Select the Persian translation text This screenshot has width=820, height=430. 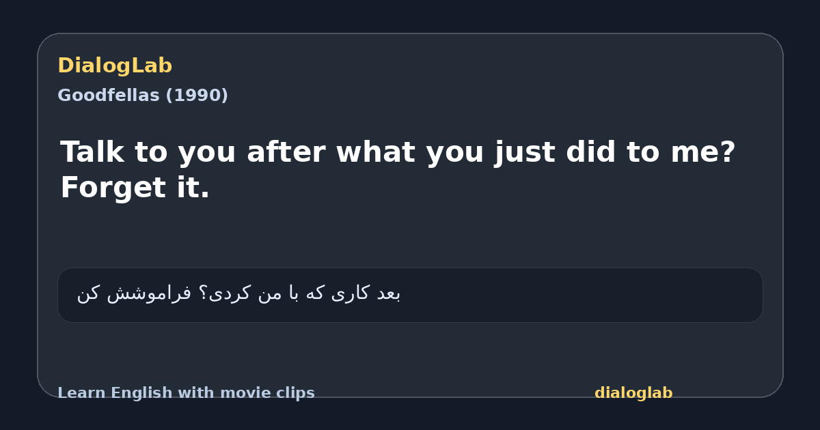[x=238, y=293]
